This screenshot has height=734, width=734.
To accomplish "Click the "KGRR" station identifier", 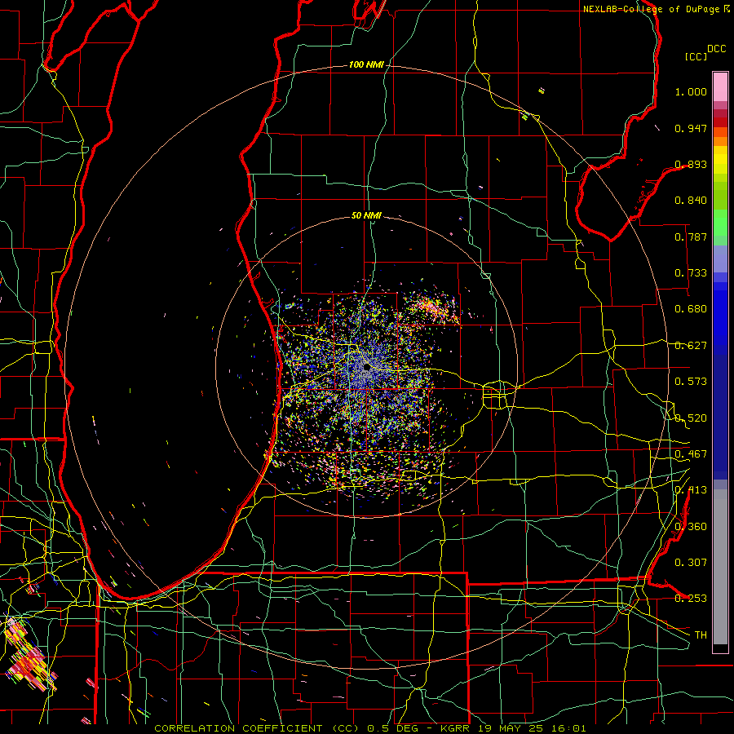I will [454, 728].
